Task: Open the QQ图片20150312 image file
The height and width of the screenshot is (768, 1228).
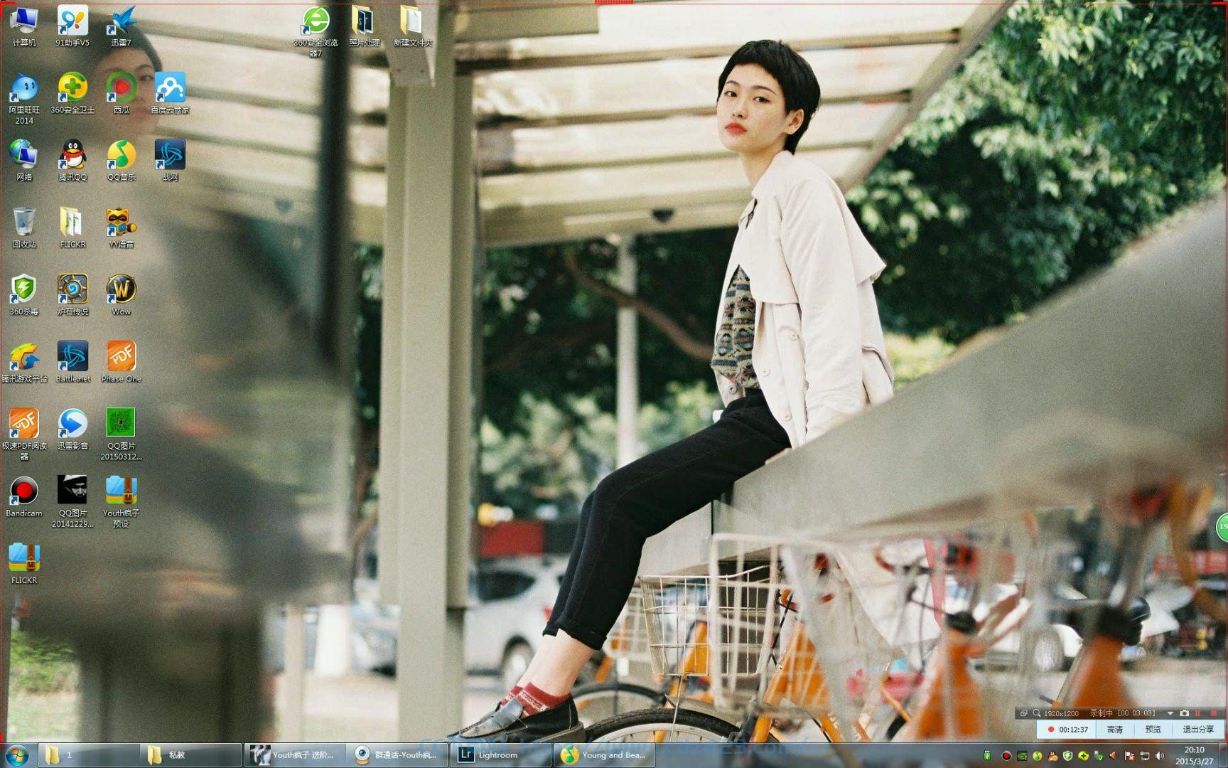Action: [x=121, y=434]
